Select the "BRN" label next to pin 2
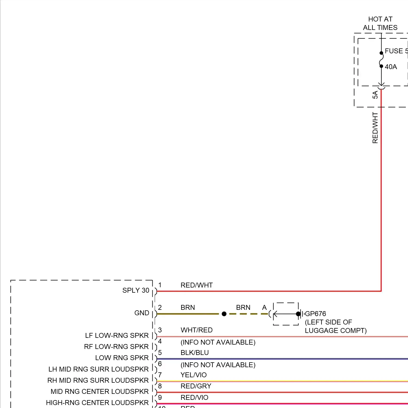 pyautogui.click(x=188, y=307)
